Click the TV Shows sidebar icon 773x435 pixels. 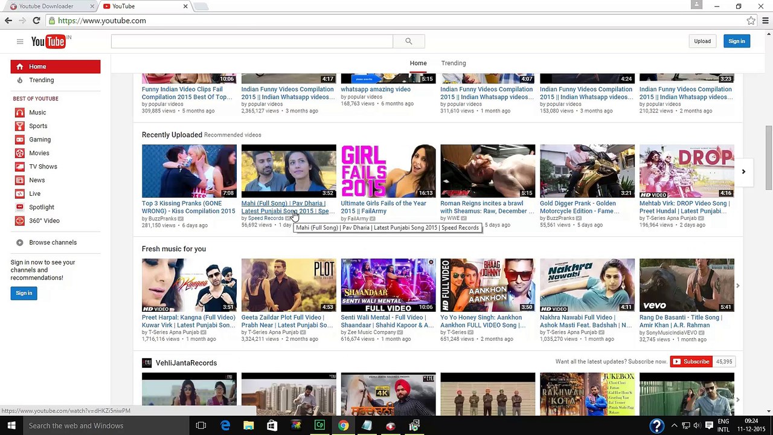pyautogui.click(x=20, y=167)
